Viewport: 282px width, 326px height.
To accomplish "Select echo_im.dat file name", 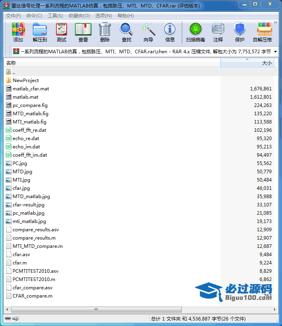I will (26, 147).
